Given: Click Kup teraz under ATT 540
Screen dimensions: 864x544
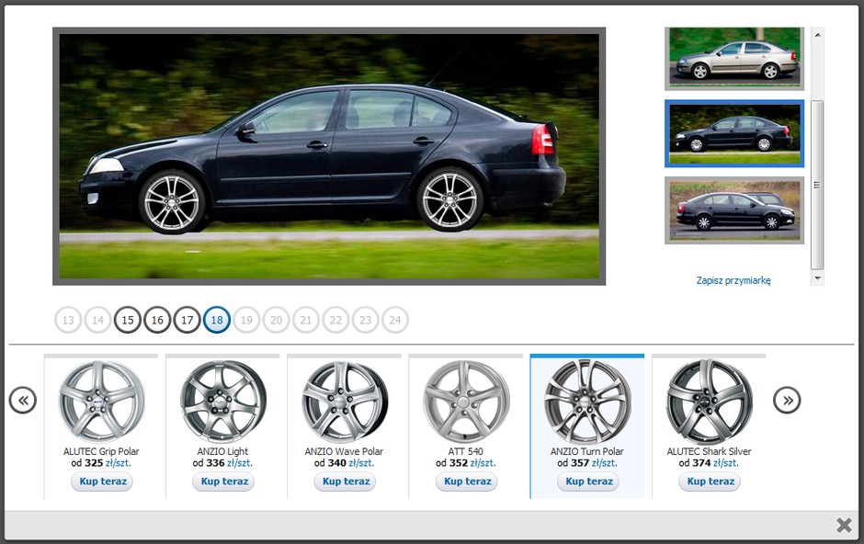Looking at the screenshot, I should [467, 482].
